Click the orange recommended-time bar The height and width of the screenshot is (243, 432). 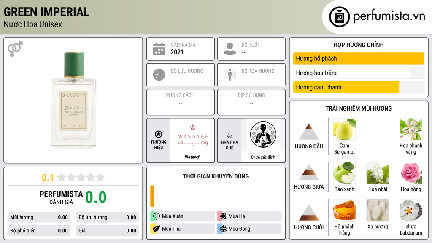[152, 196]
